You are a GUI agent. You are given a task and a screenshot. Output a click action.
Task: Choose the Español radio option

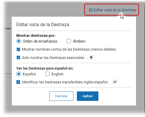(x=19, y=74)
